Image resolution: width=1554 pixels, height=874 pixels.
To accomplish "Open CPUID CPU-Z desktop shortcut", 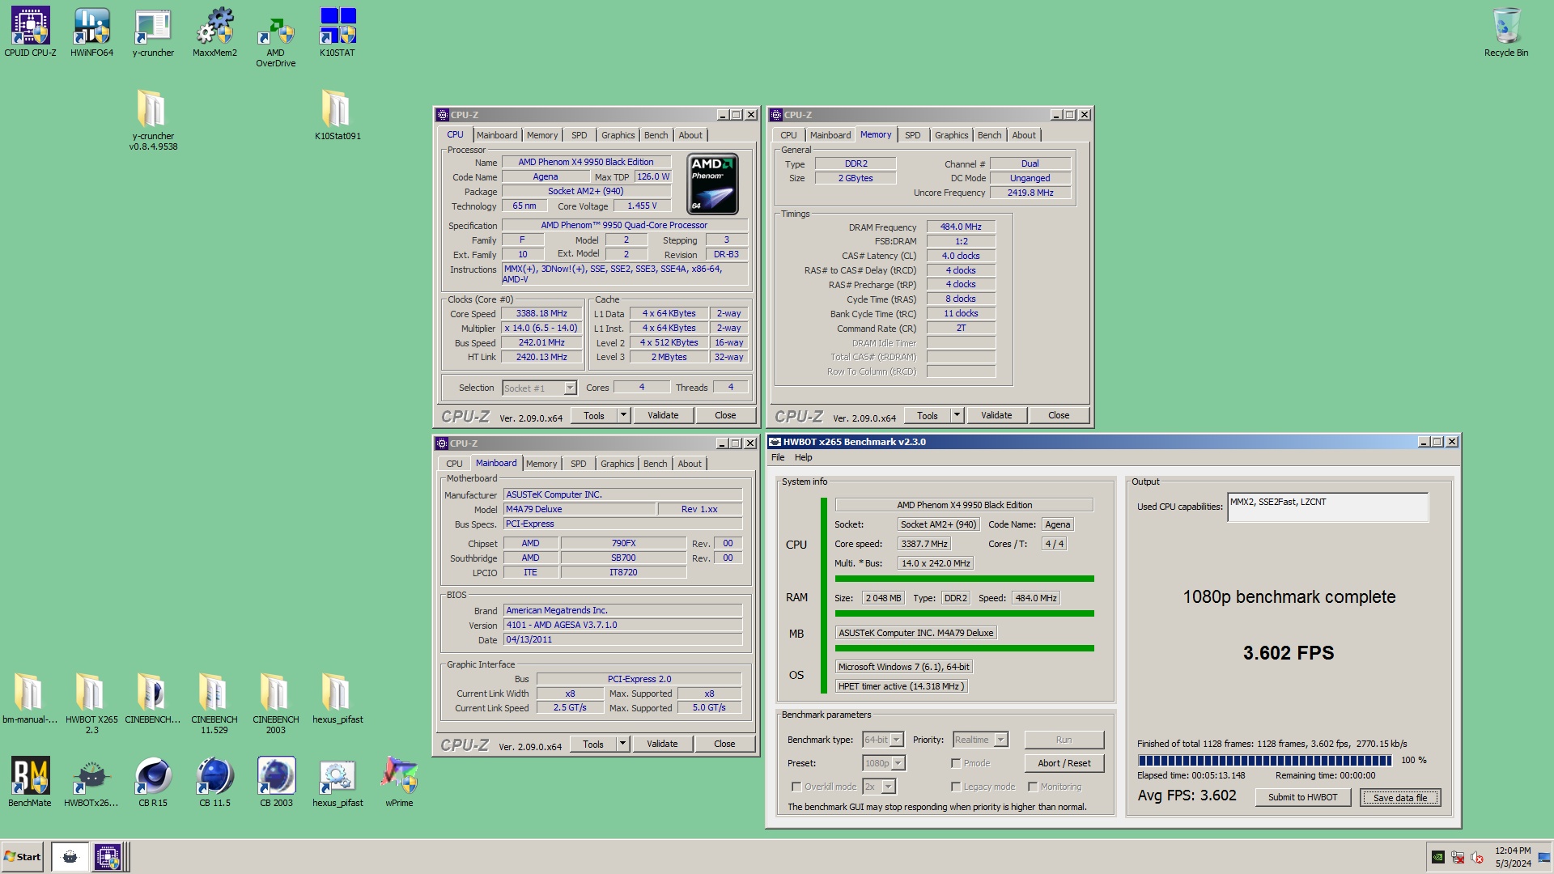I will (x=30, y=32).
